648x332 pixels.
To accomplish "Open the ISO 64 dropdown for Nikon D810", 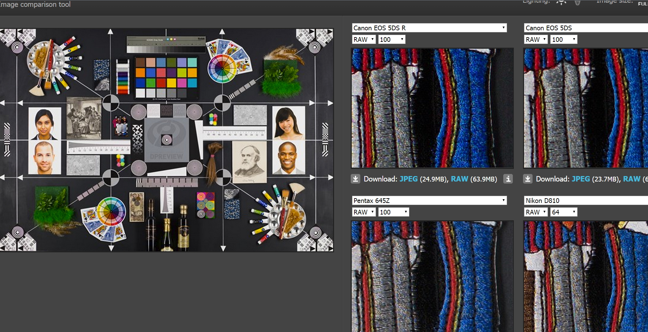I will (x=564, y=212).
